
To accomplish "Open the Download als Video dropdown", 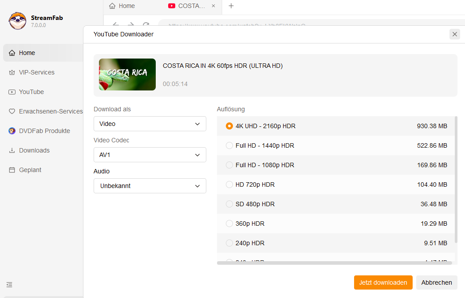I will [150, 124].
